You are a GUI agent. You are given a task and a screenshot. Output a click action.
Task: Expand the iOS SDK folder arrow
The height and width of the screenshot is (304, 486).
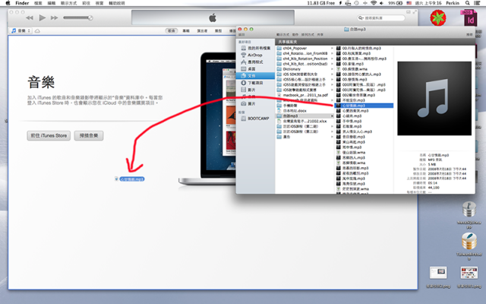(332, 74)
